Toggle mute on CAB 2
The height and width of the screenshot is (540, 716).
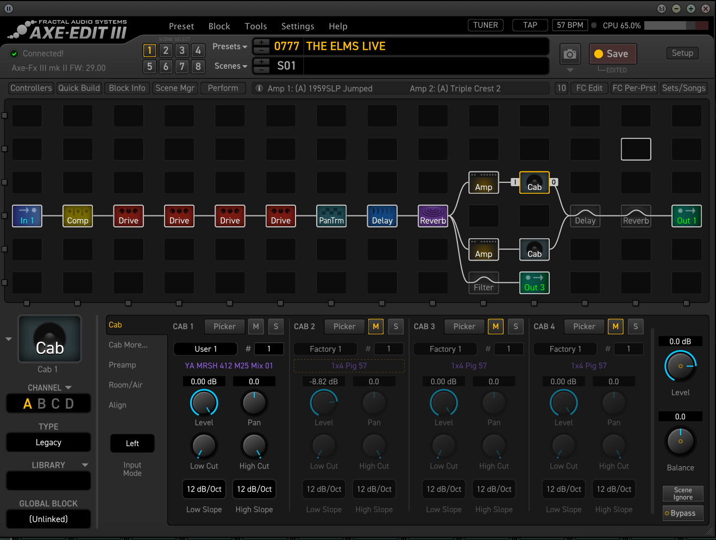[376, 326]
